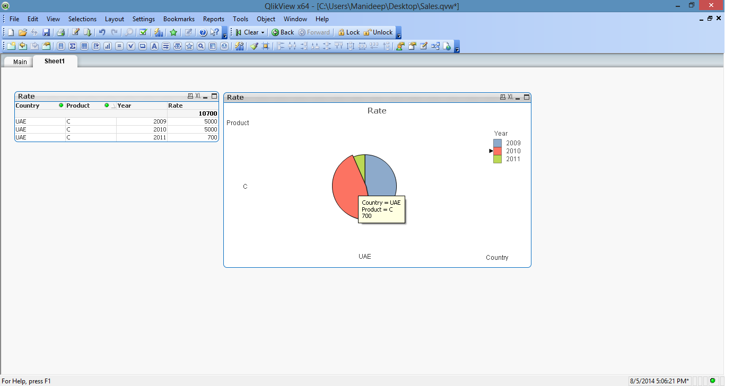Open the options arrow ending the navigation toolbar
This screenshot has width=733, height=386.
[x=399, y=33]
